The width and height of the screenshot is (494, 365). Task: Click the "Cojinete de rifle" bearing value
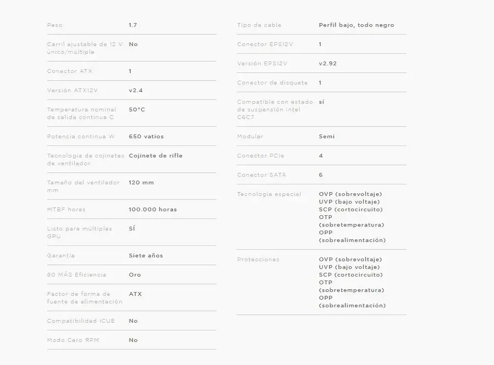156,156
